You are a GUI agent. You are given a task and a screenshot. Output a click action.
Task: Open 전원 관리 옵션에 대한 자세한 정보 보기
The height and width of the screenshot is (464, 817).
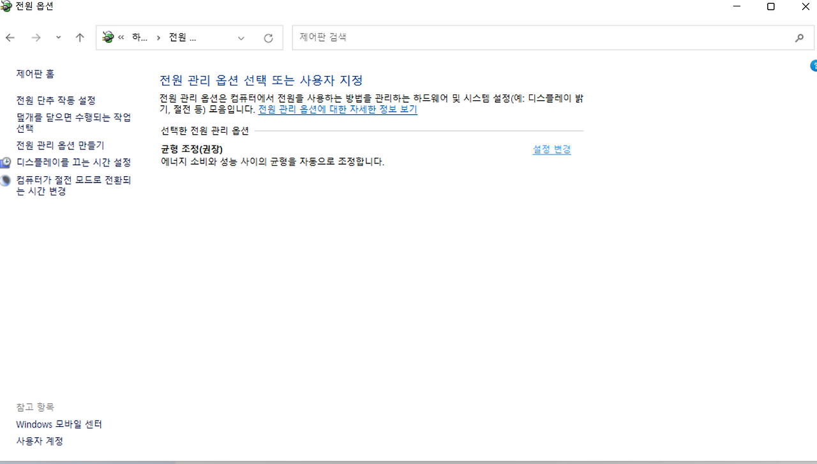337,109
